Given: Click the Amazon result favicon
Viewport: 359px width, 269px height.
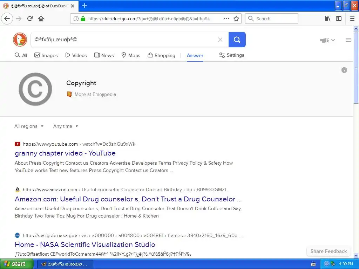Looking at the screenshot, I should (18, 189).
